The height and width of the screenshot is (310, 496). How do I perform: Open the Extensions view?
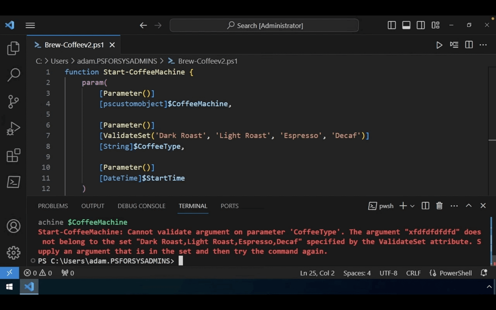pos(13,155)
